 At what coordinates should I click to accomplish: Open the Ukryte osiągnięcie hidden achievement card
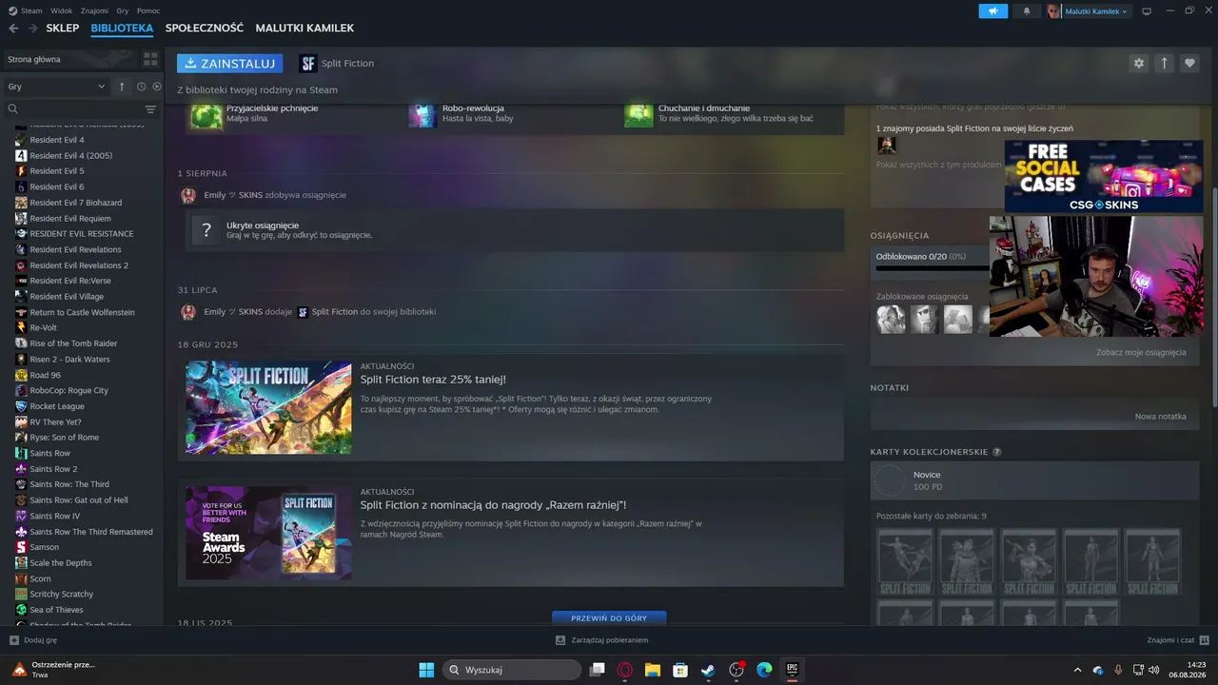(x=514, y=230)
